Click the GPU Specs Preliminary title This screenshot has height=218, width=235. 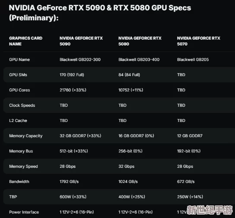tap(100, 13)
